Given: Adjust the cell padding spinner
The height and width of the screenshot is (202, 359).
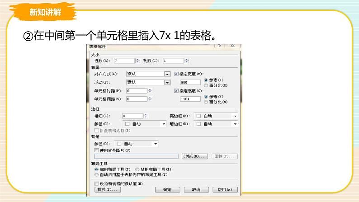Looking at the screenshot, I should click(x=150, y=91).
